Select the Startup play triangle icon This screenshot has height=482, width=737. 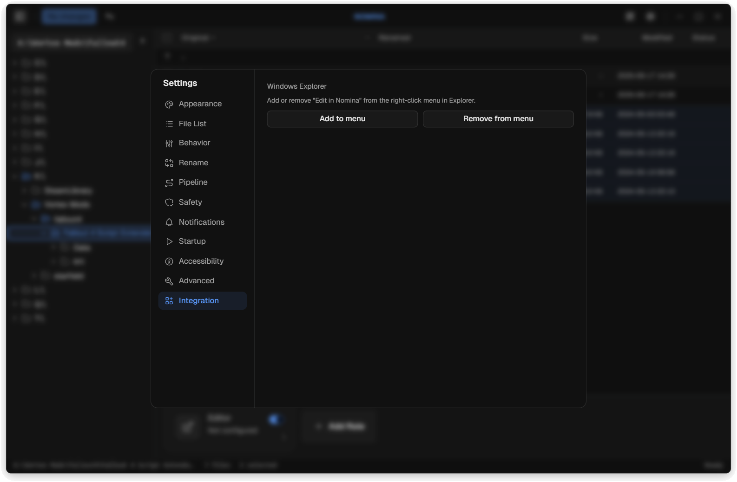[x=169, y=241]
